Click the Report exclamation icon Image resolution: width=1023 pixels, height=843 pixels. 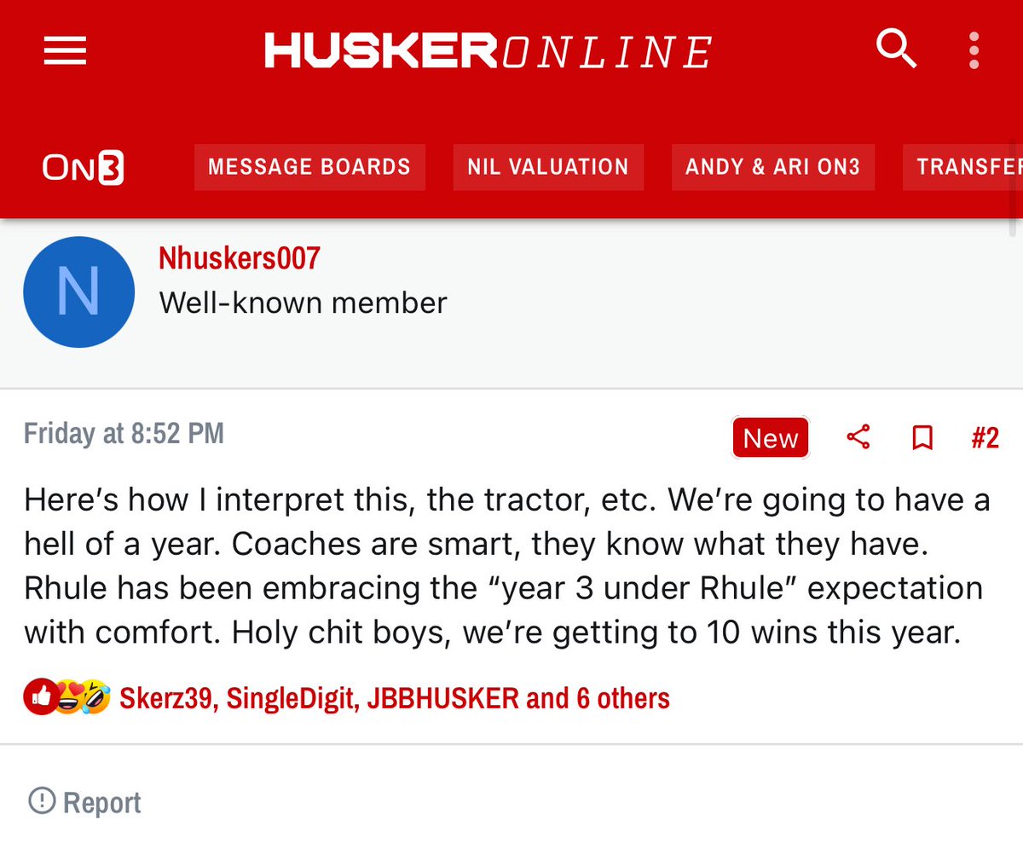[41, 800]
